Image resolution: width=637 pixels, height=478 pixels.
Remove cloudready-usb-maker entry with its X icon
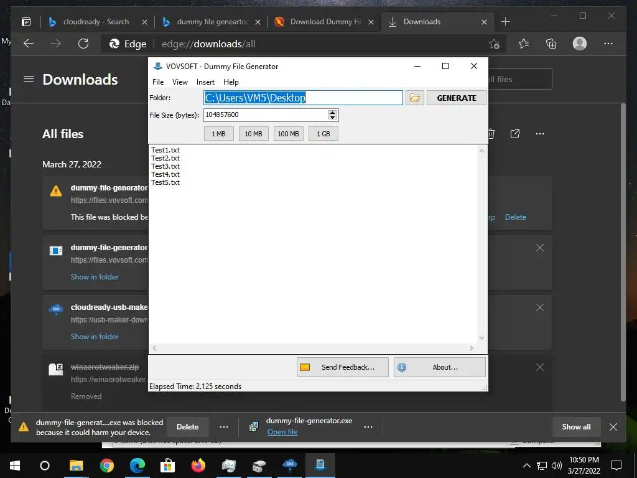[539, 307]
